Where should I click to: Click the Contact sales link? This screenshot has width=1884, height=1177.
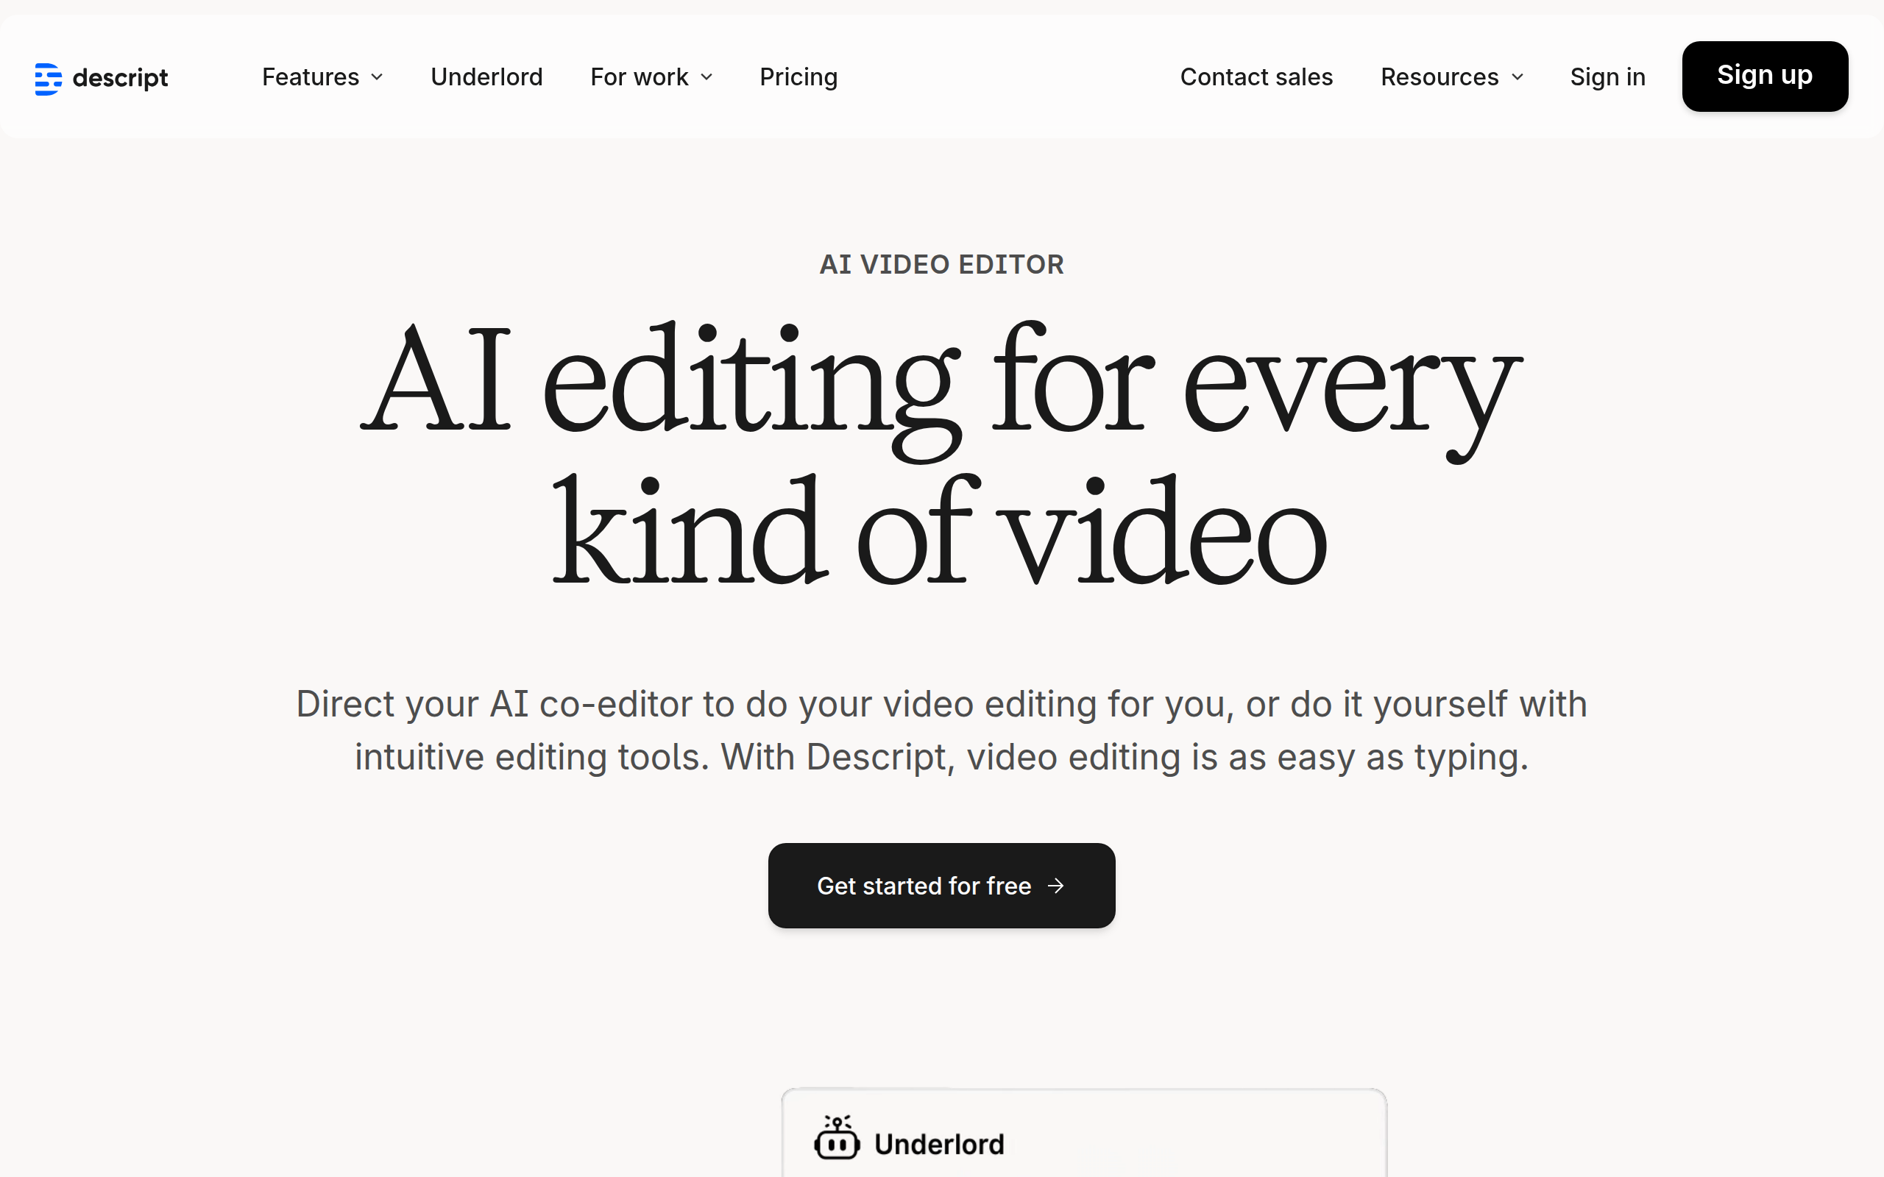pyautogui.click(x=1256, y=77)
